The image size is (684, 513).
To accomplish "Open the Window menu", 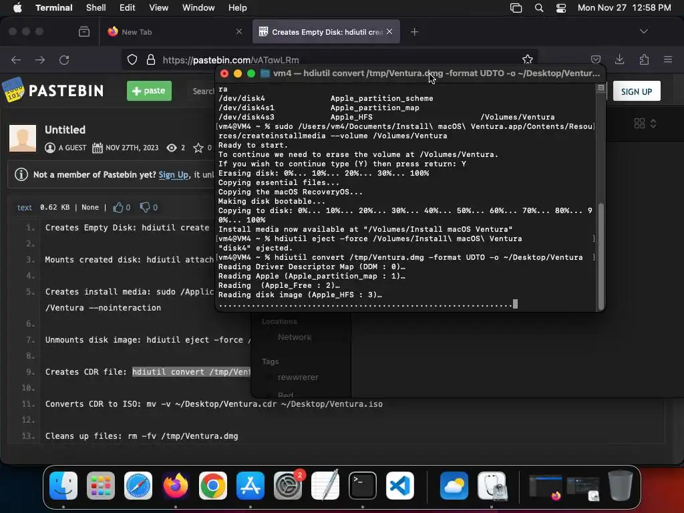I will tap(198, 8).
